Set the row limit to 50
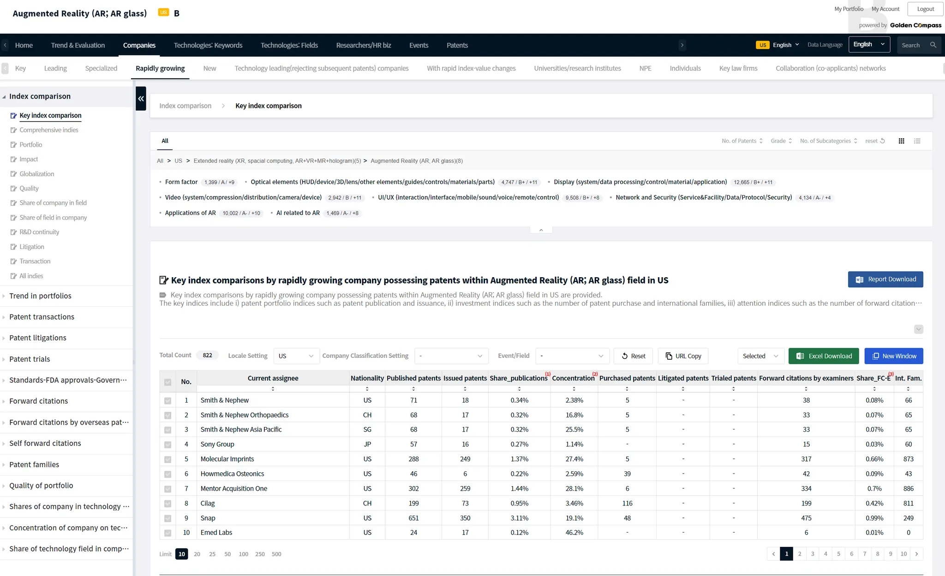 coord(227,554)
